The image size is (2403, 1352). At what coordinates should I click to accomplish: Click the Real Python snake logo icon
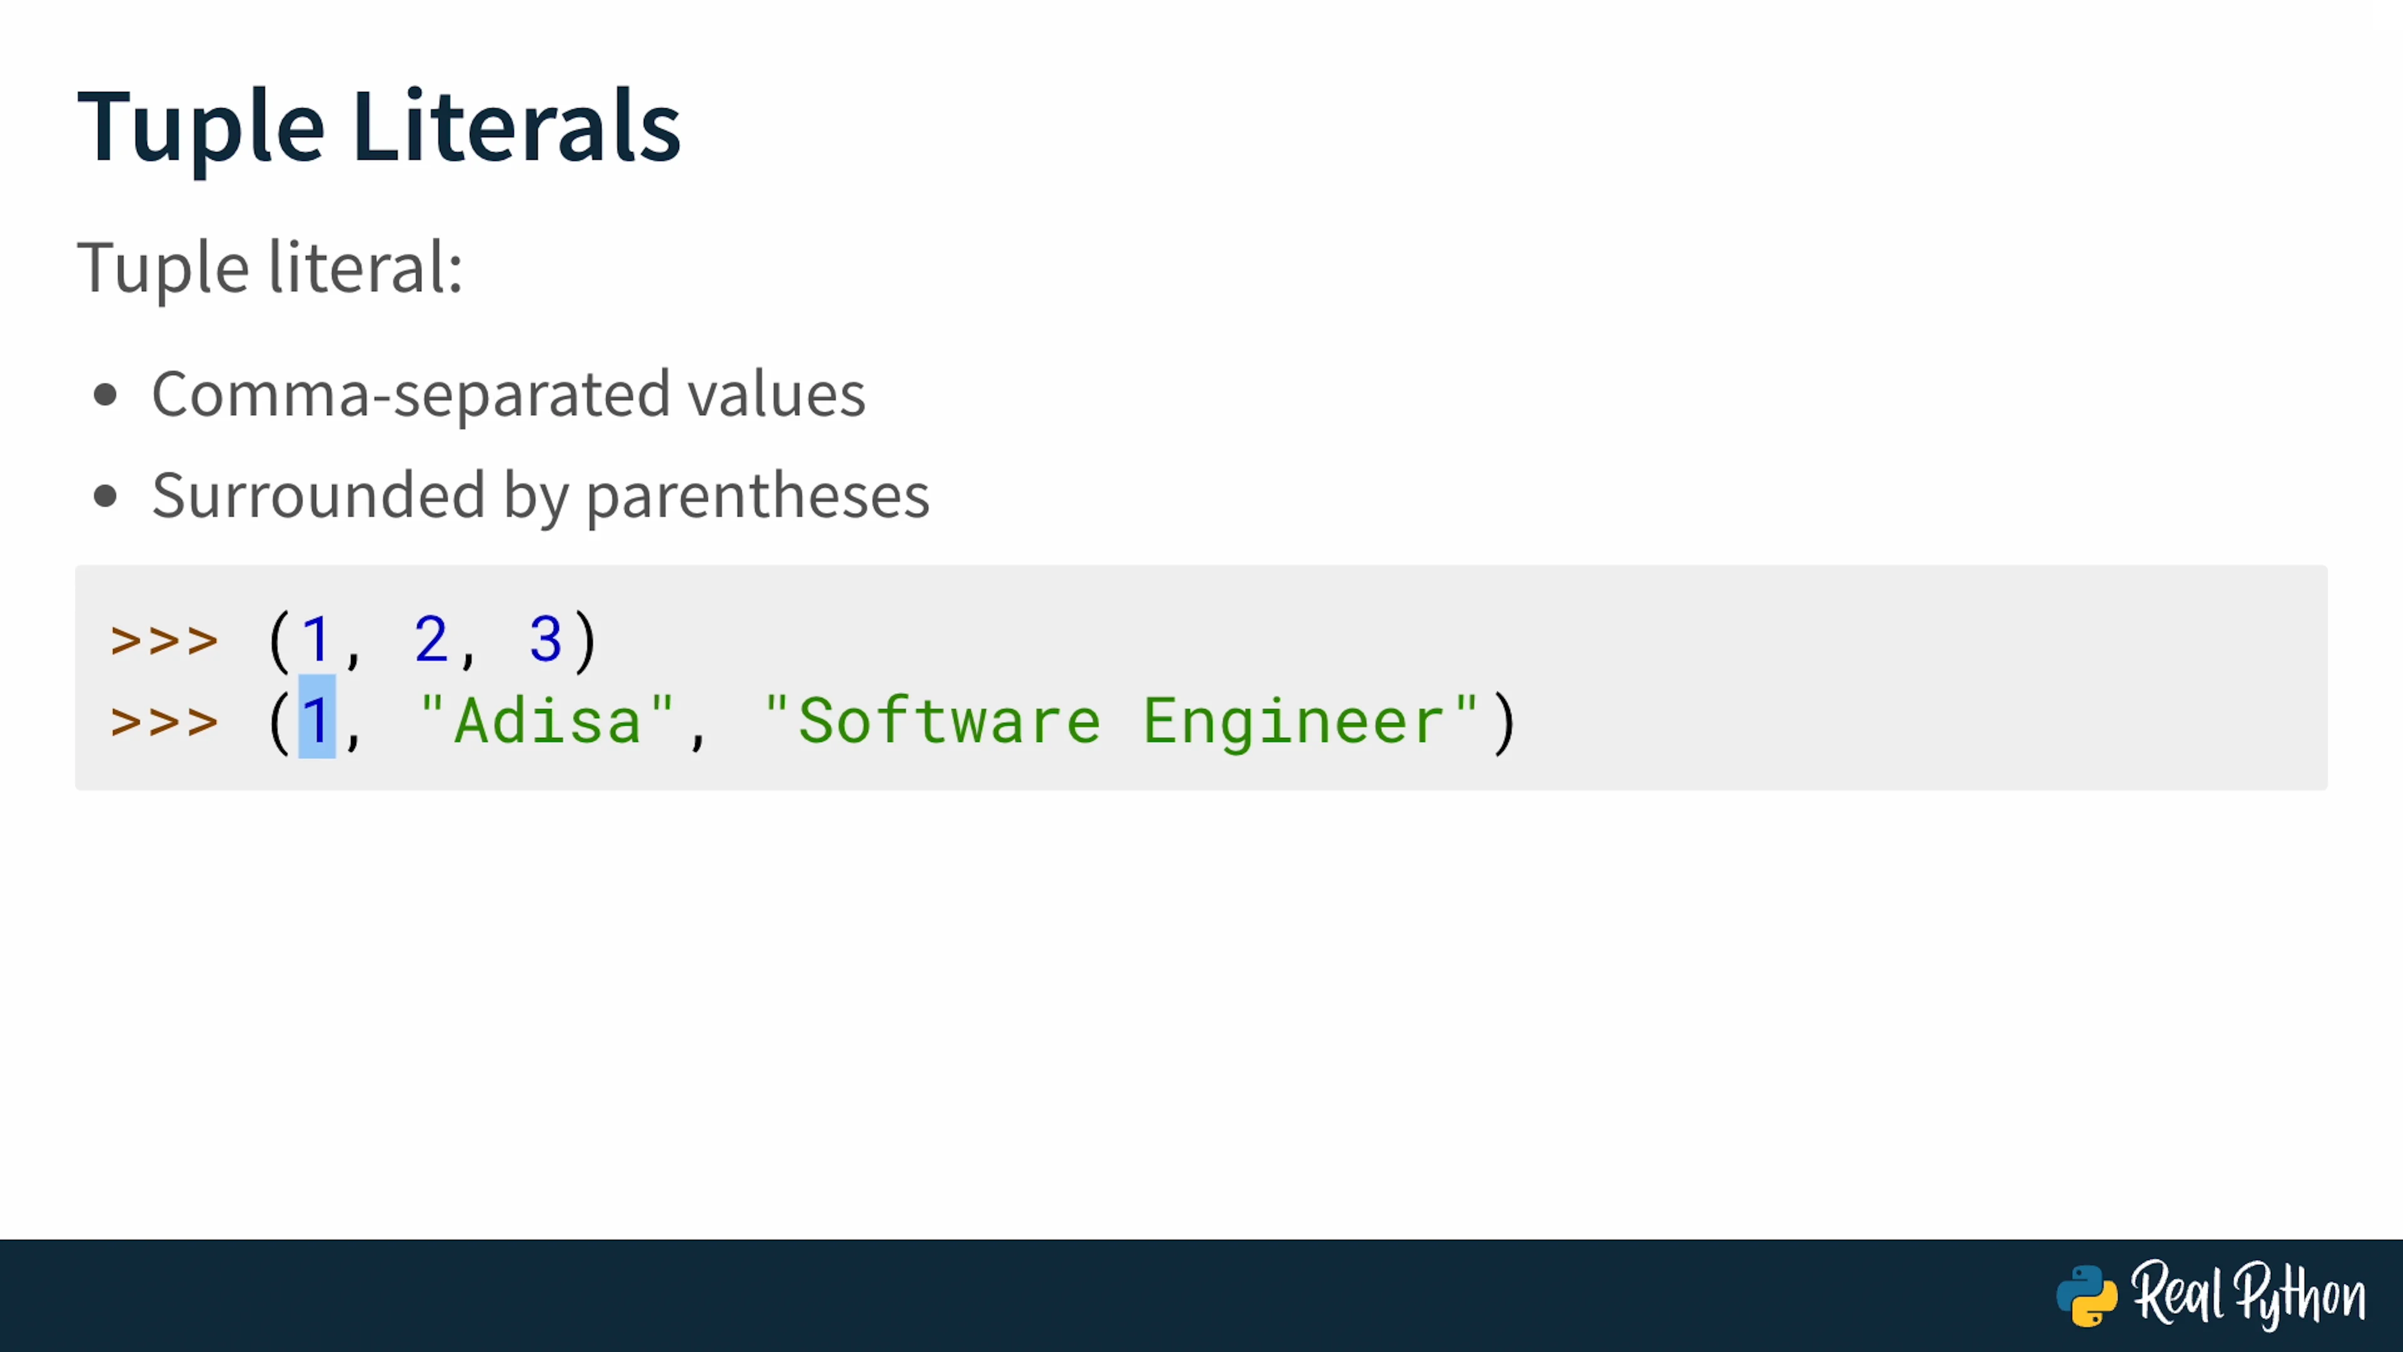(x=2087, y=1295)
